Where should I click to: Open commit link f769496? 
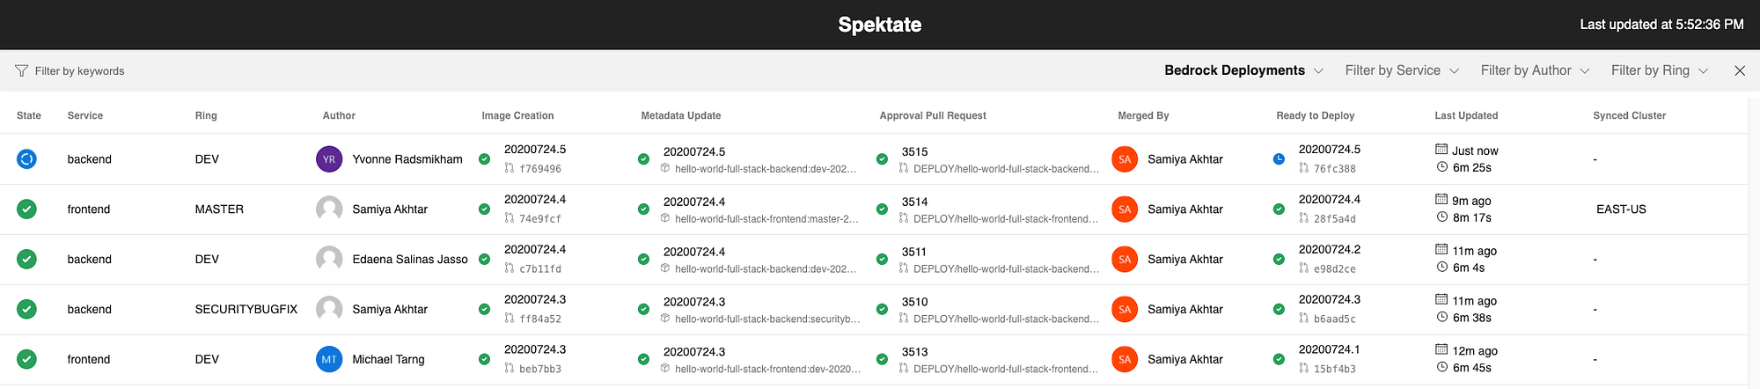tap(540, 169)
